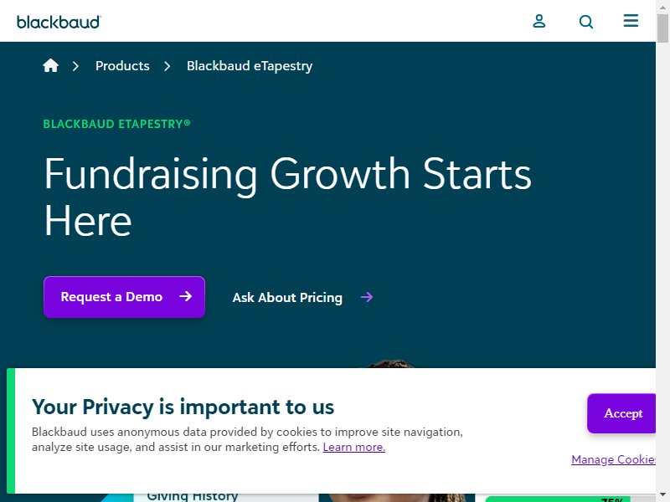Viewport: 670px width, 502px height.
Task: Click arrow inside Request a Demo button
Action: coord(185,296)
